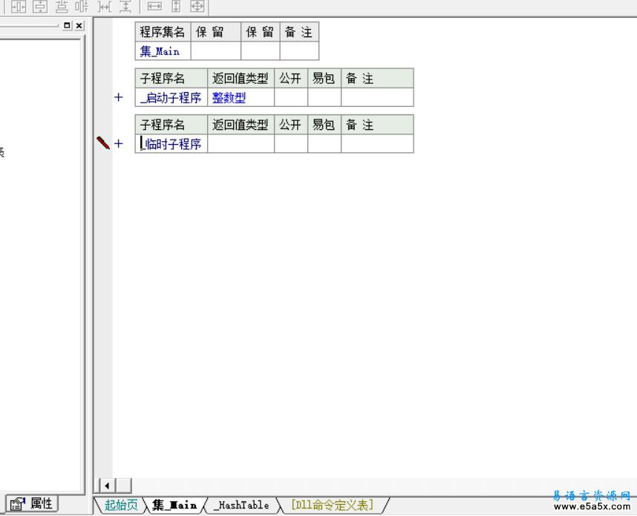Click the 整数型 return type cell

point(241,97)
